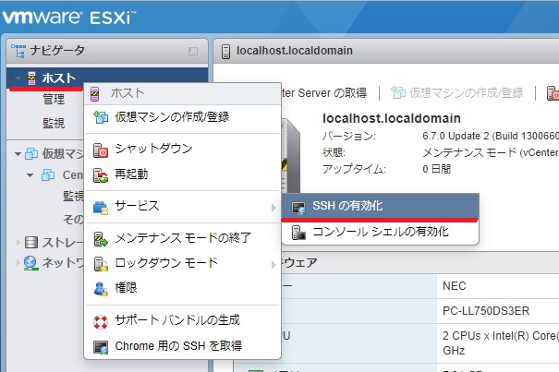Click the storage icon in the navigator
Screen dimensions: 559x372
(31, 242)
